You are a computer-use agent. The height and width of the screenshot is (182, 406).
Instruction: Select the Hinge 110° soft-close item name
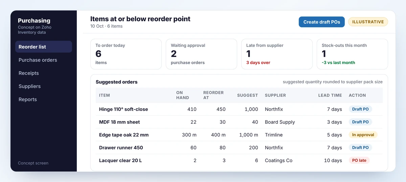(123, 109)
